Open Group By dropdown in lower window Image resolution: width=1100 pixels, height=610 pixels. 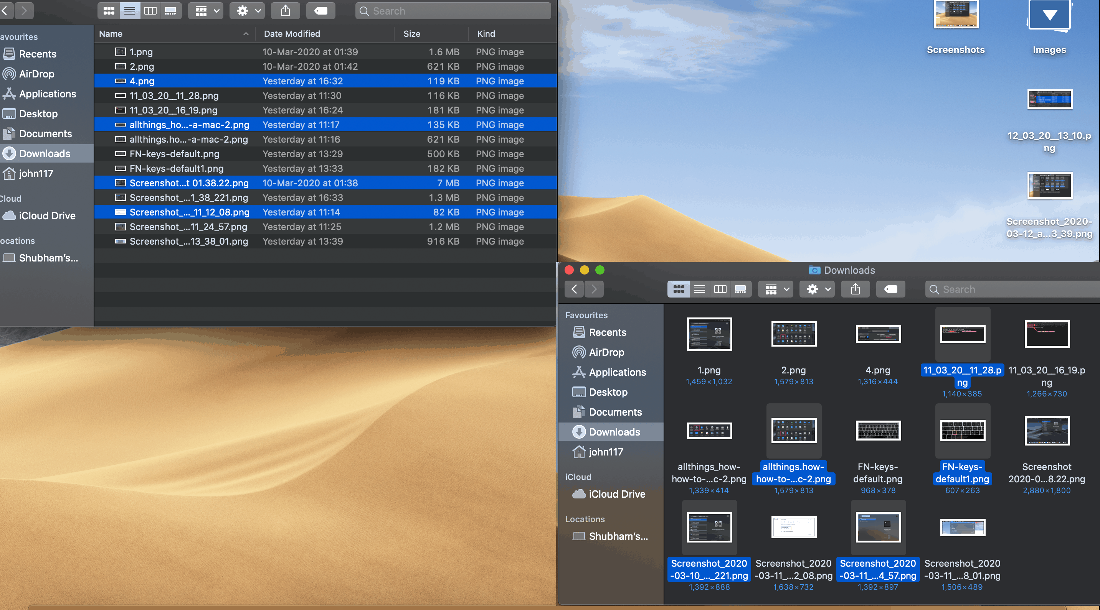776,289
